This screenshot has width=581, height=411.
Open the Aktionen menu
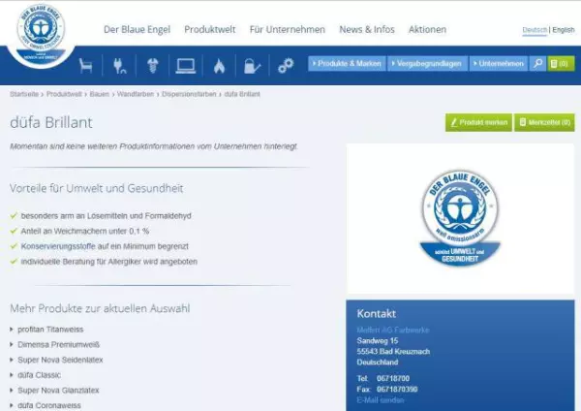point(427,29)
